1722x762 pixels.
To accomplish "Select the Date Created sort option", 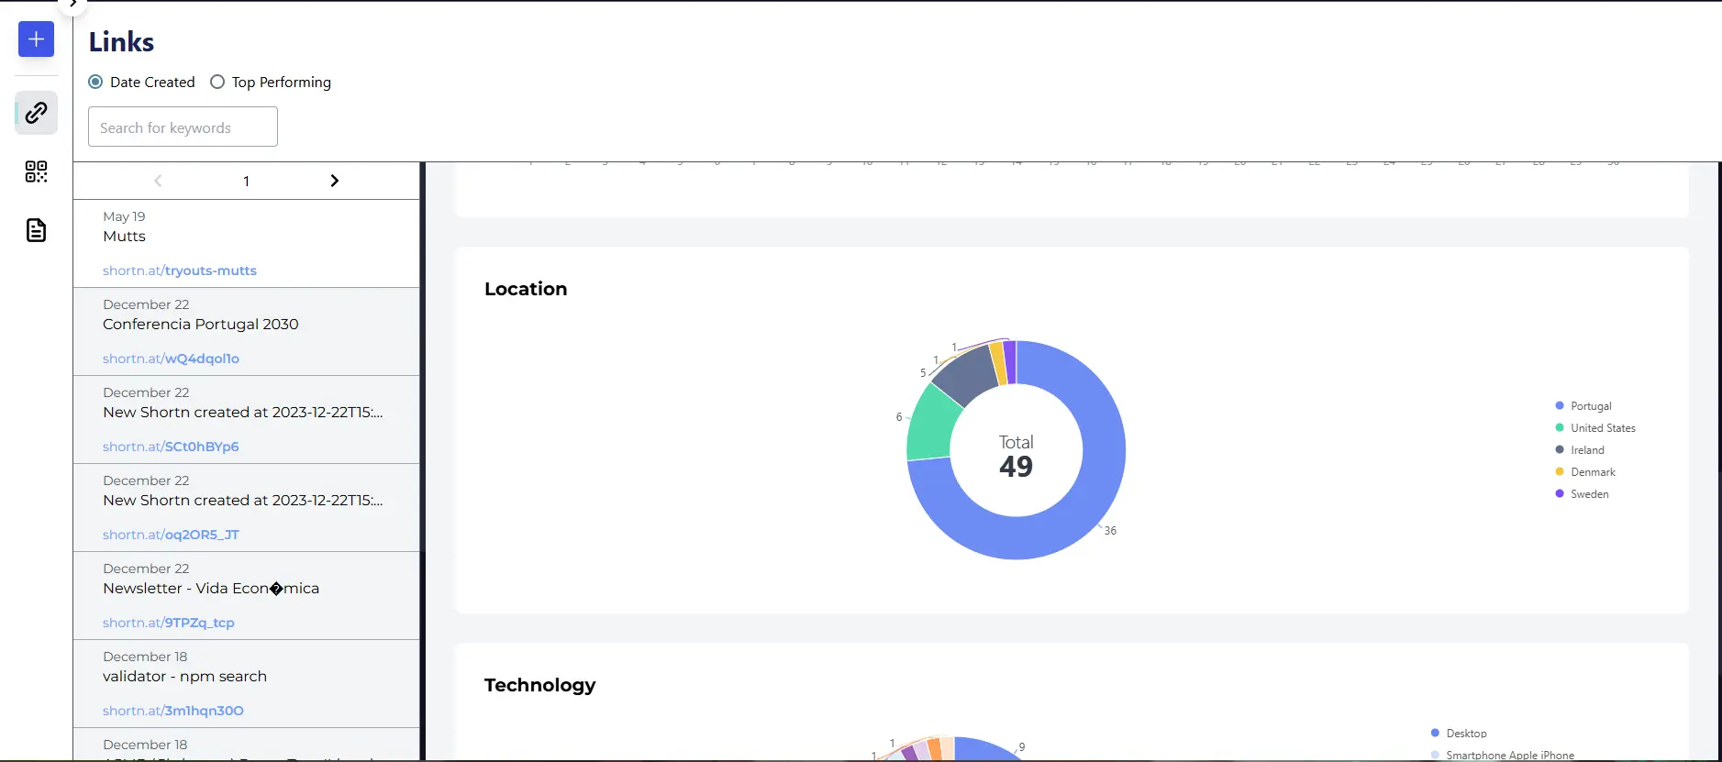I will (x=95, y=82).
